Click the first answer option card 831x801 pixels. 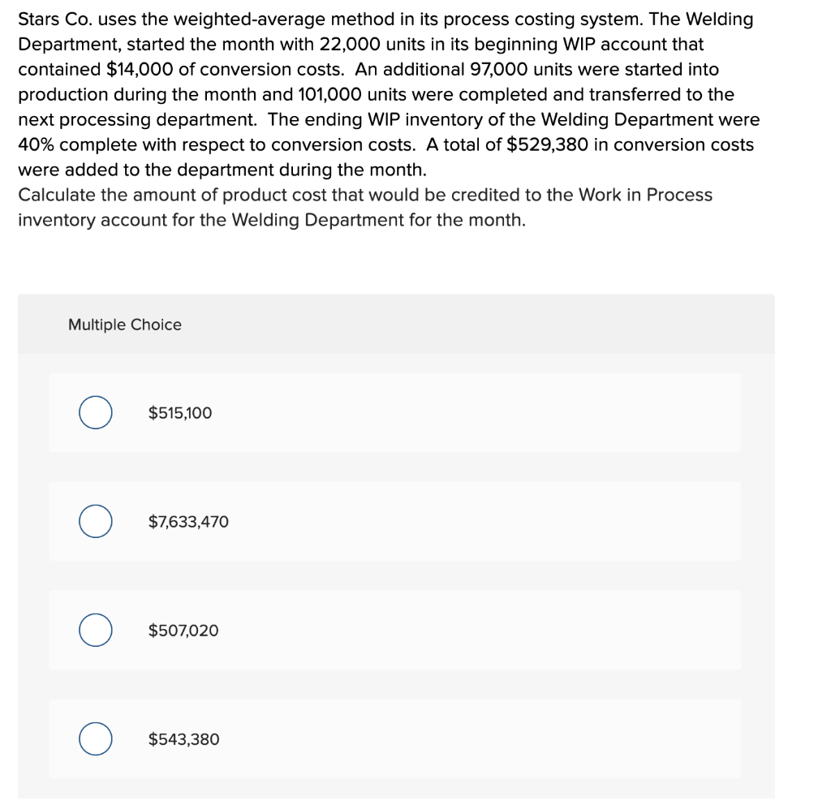tap(395, 412)
